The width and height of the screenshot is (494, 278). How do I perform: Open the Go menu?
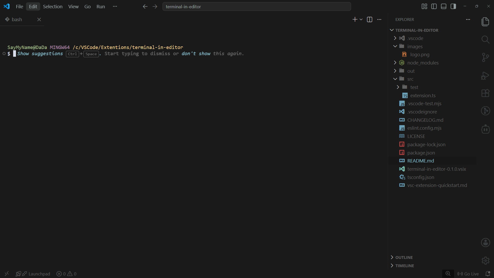(x=88, y=6)
